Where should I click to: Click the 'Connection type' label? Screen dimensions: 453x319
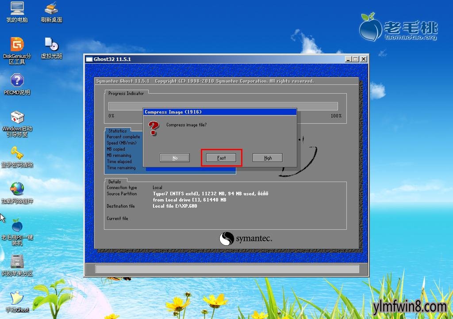[122, 187]
